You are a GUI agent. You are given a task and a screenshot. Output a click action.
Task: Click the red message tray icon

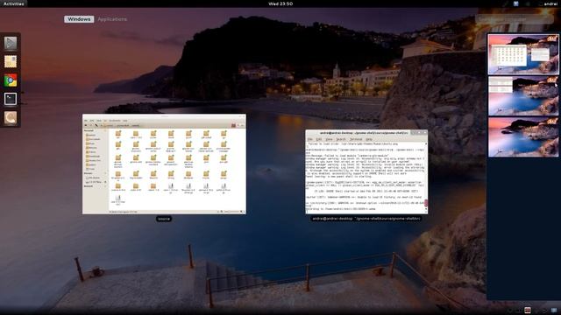tap(528, 311)
